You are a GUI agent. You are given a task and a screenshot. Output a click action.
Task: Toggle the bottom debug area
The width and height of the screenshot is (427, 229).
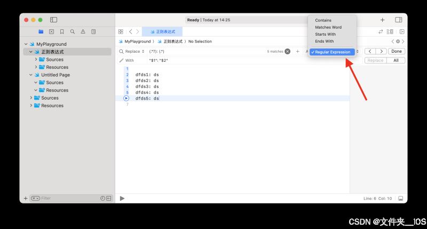[400, 198]
